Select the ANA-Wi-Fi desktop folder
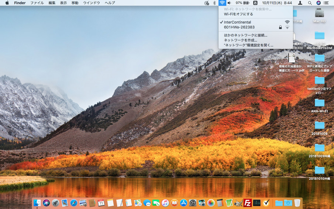The width and height of the screenshot is (334, 209). tap(319, 102)
